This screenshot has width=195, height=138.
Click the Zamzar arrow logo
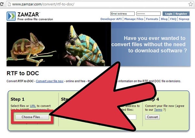[x=11, y=16]
